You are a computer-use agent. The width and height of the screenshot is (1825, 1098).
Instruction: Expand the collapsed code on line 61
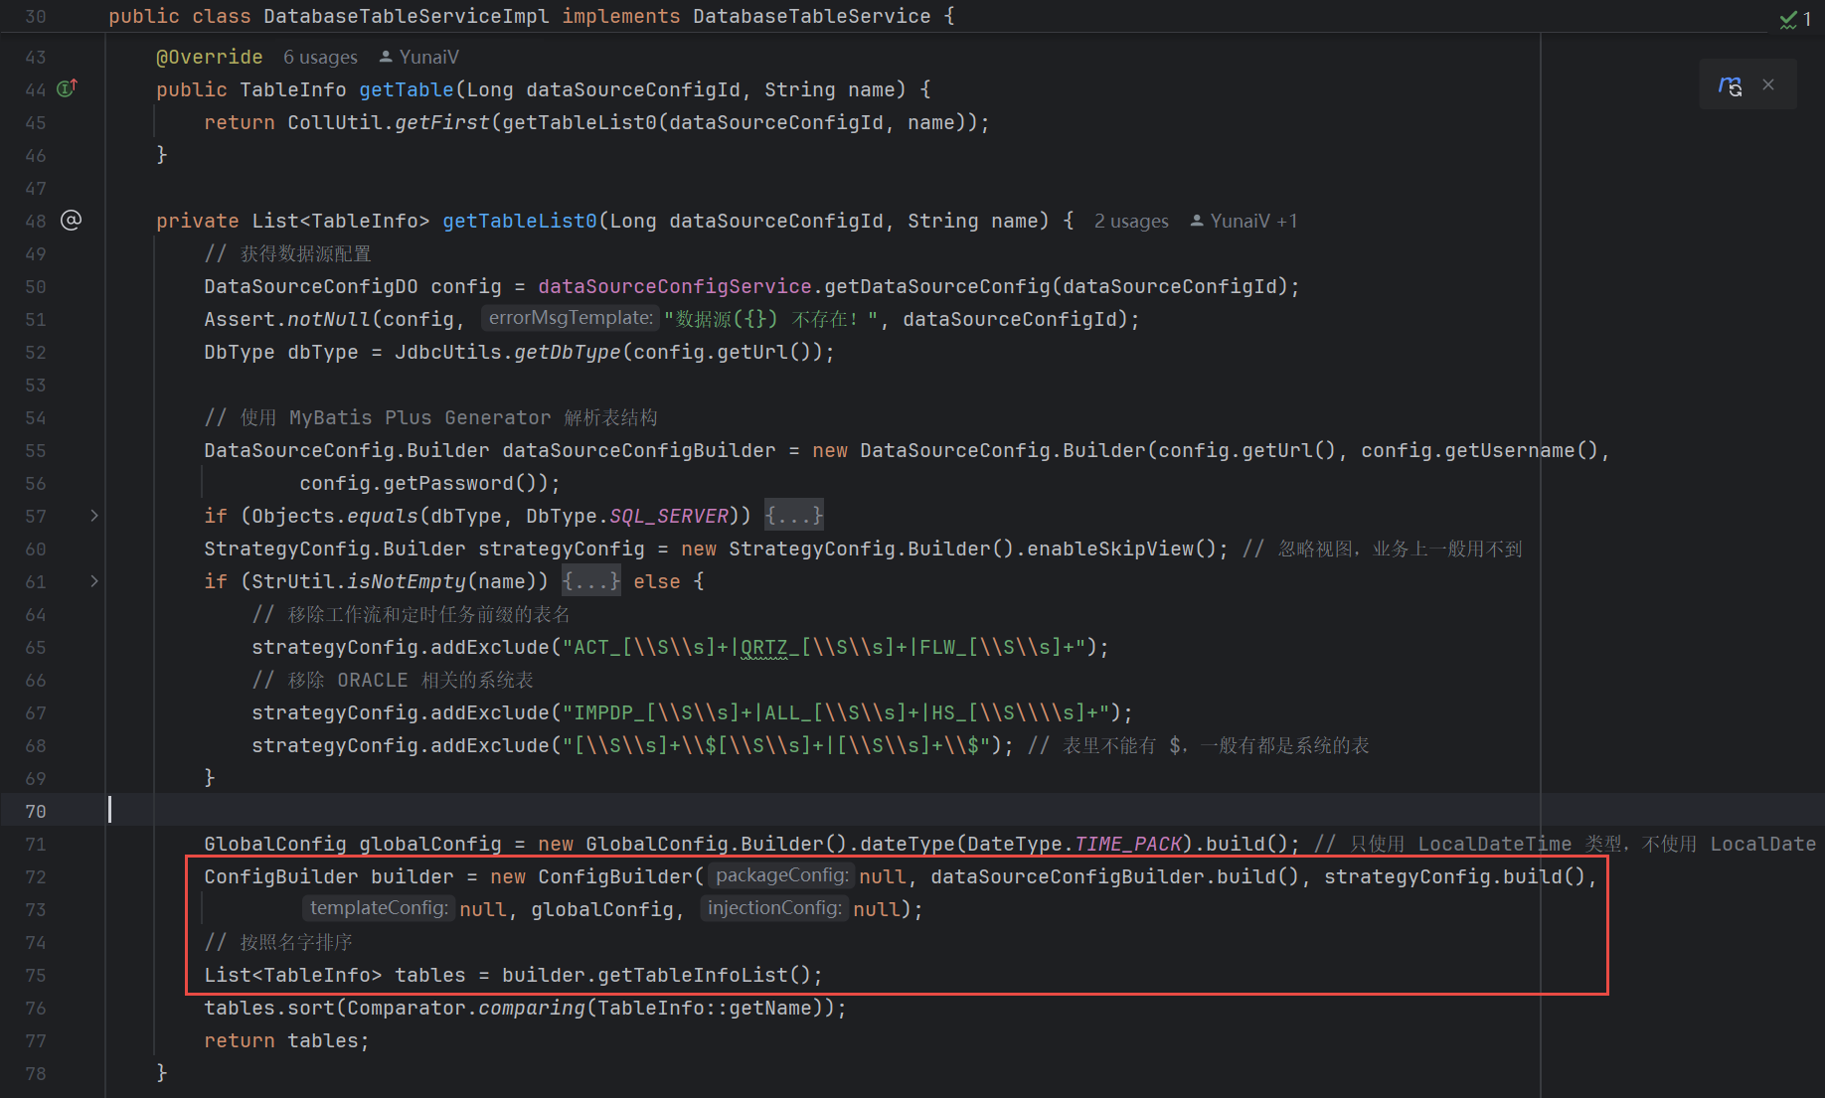pyautogui.click(x=94, y=581)
